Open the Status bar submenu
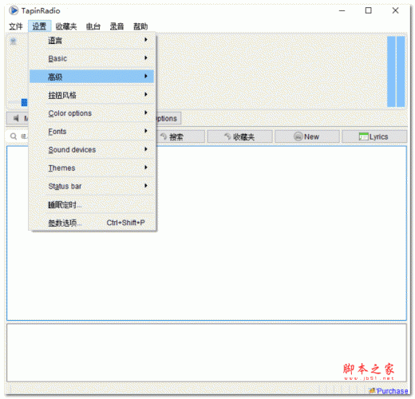415x399 pixels. 92,186
